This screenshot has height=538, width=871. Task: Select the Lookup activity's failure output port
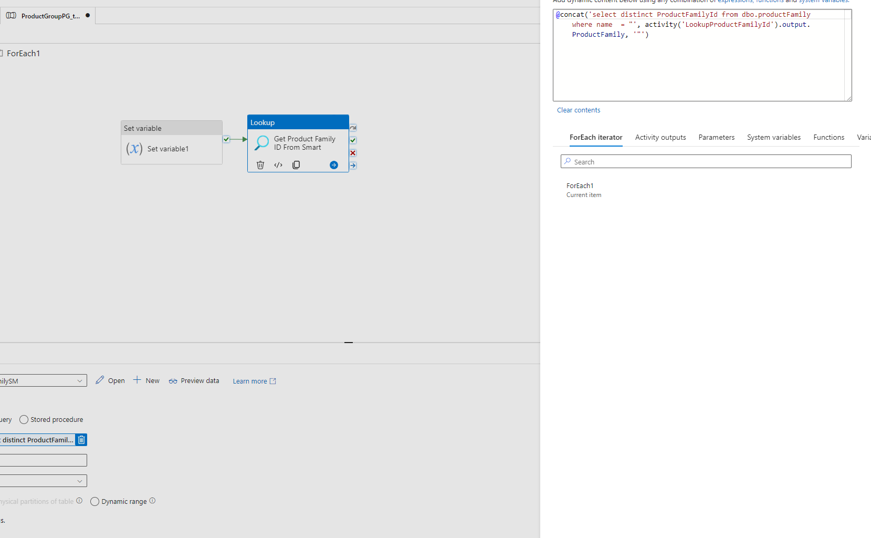point(353,153)
